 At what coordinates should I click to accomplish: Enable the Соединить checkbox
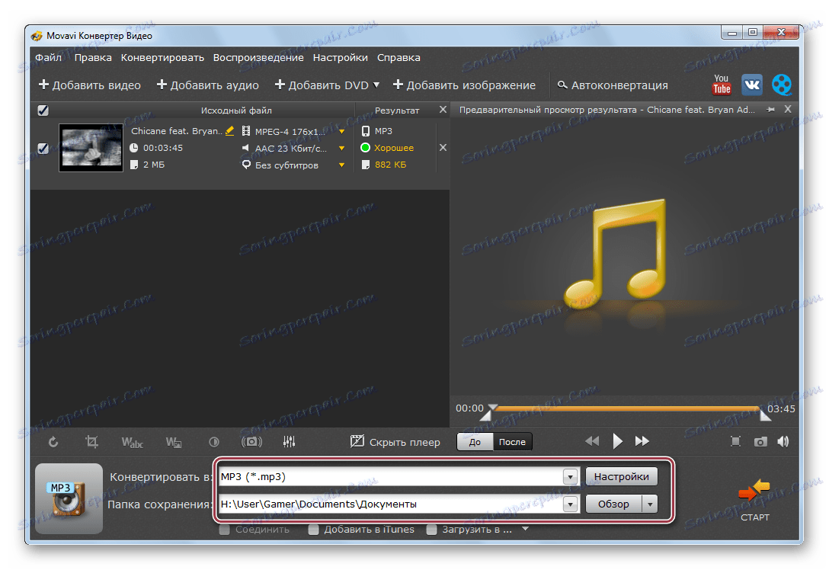pos(224,530)
